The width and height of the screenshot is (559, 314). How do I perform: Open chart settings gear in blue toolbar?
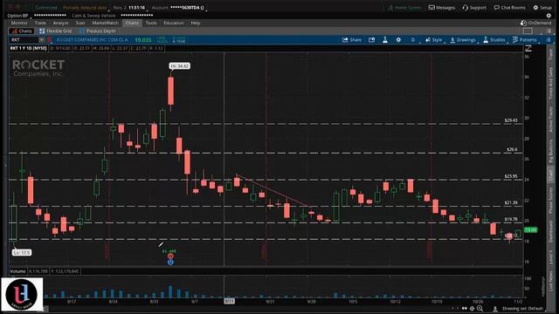398,40
